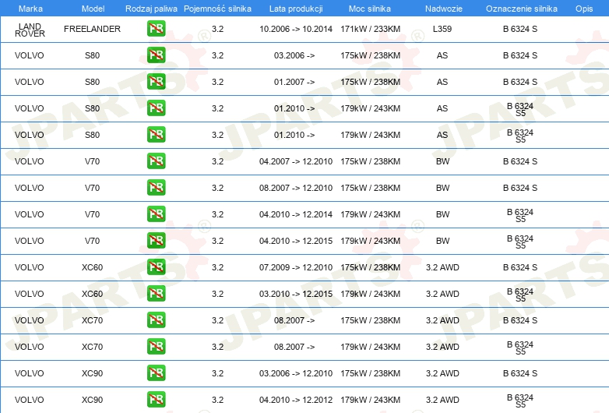Click the fuel icon for Volvo S80 01.2007
This screenshot has width=609, height=413.
[x=156, y=82]
